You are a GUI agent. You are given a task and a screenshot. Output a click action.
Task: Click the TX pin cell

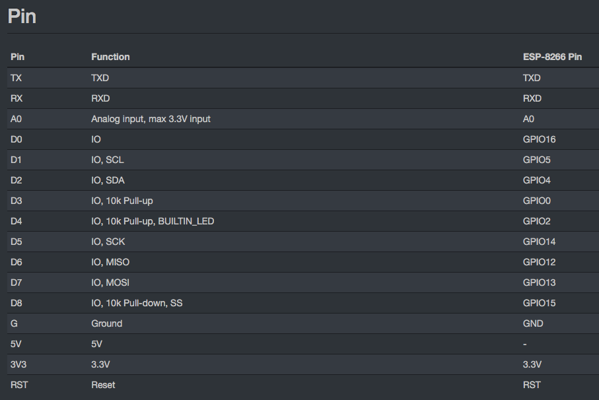click(16, 78)
